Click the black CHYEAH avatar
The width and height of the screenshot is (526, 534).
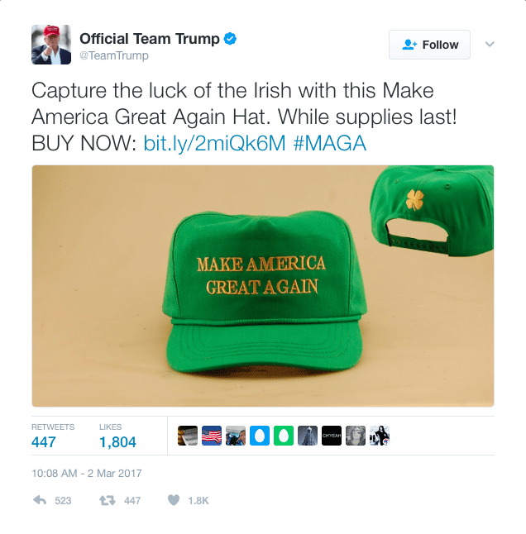[x=332, y=436]
